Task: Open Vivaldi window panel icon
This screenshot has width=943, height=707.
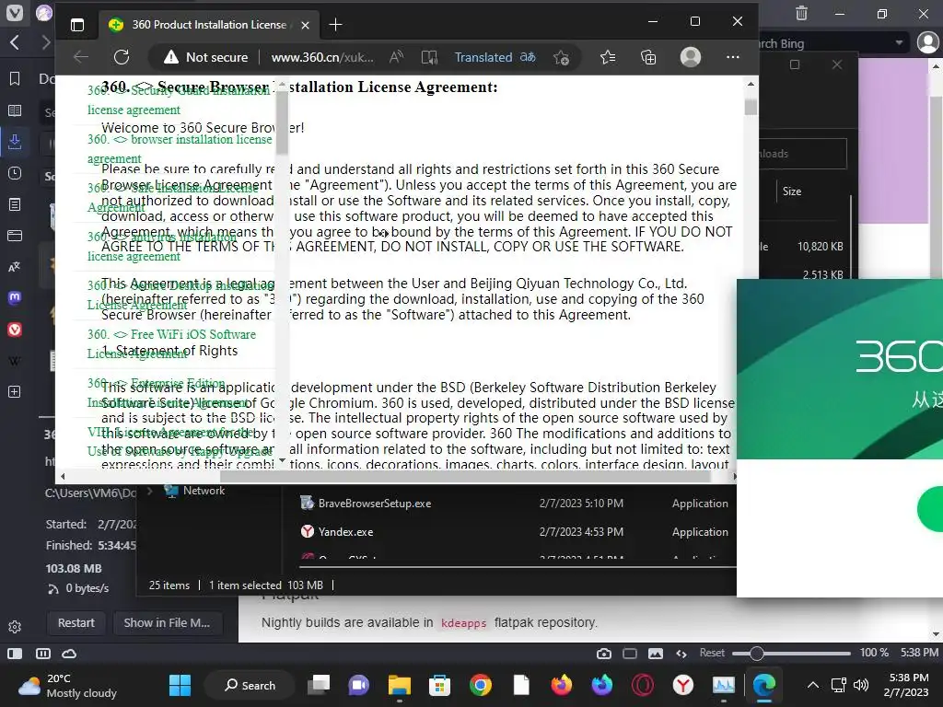Action: (x=15, y=236)
